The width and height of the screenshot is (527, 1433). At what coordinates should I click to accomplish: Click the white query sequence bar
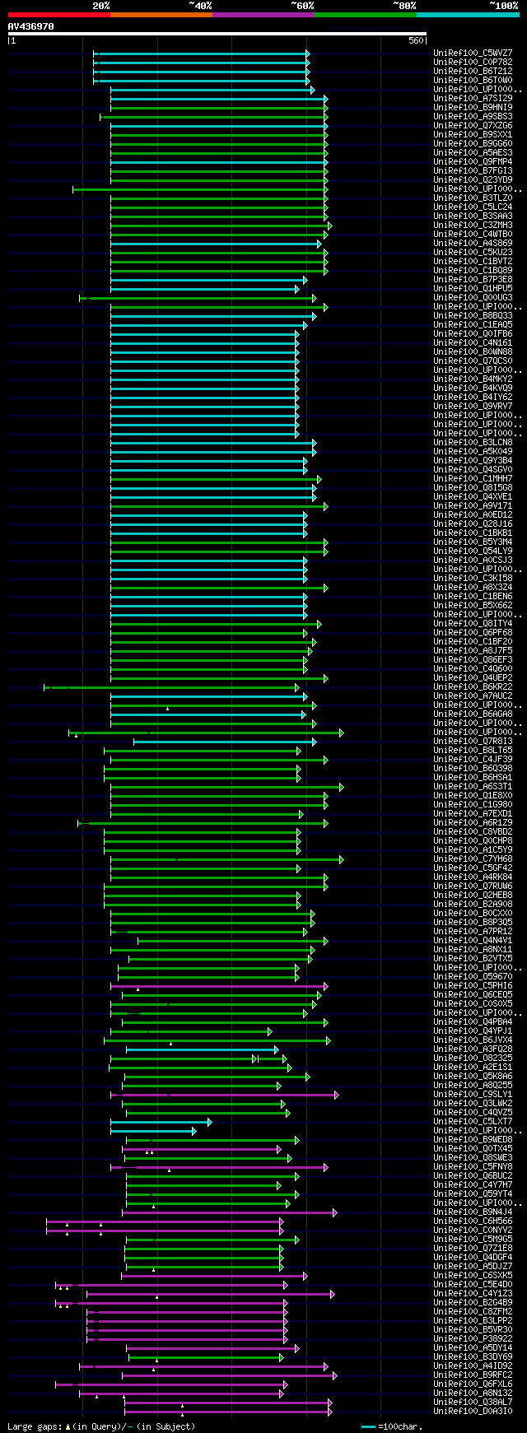(x=217, y=34)
